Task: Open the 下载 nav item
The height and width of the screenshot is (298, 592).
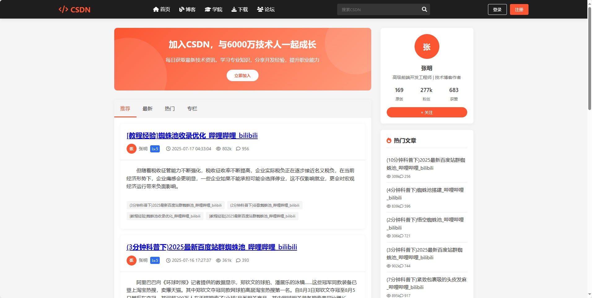Action: point(240,9)
